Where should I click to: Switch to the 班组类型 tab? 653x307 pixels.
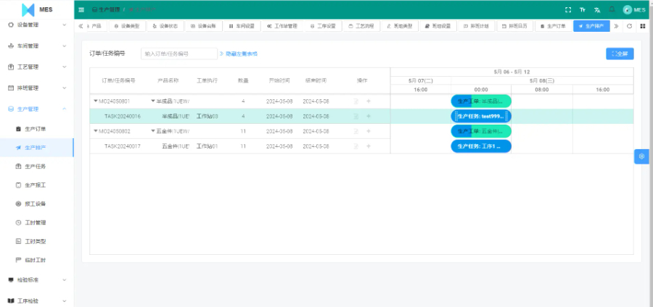pyautogui.click(x=400, y=26)
